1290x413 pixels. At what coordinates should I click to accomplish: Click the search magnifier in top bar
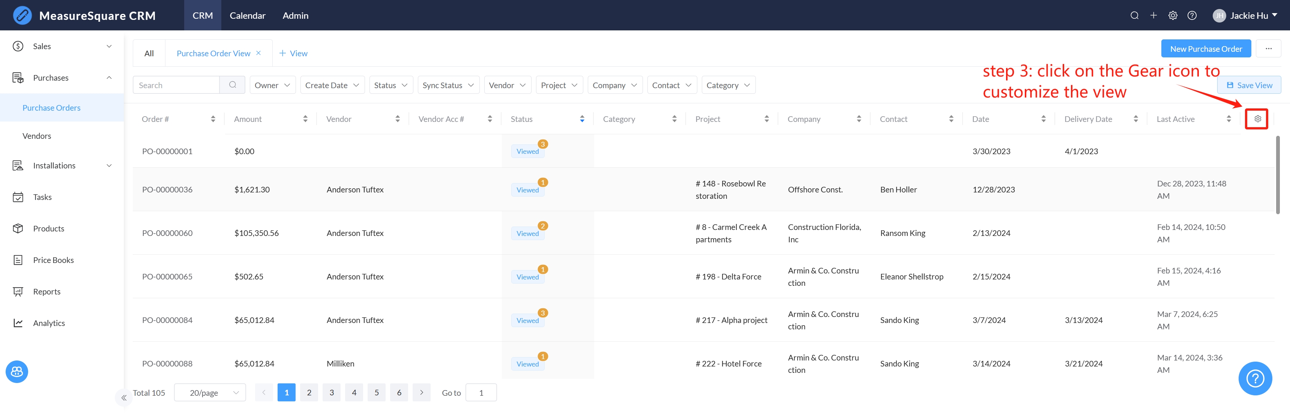click(x=1134, y=15)
